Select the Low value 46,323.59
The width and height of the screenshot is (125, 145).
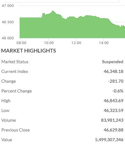pos(113,110)
